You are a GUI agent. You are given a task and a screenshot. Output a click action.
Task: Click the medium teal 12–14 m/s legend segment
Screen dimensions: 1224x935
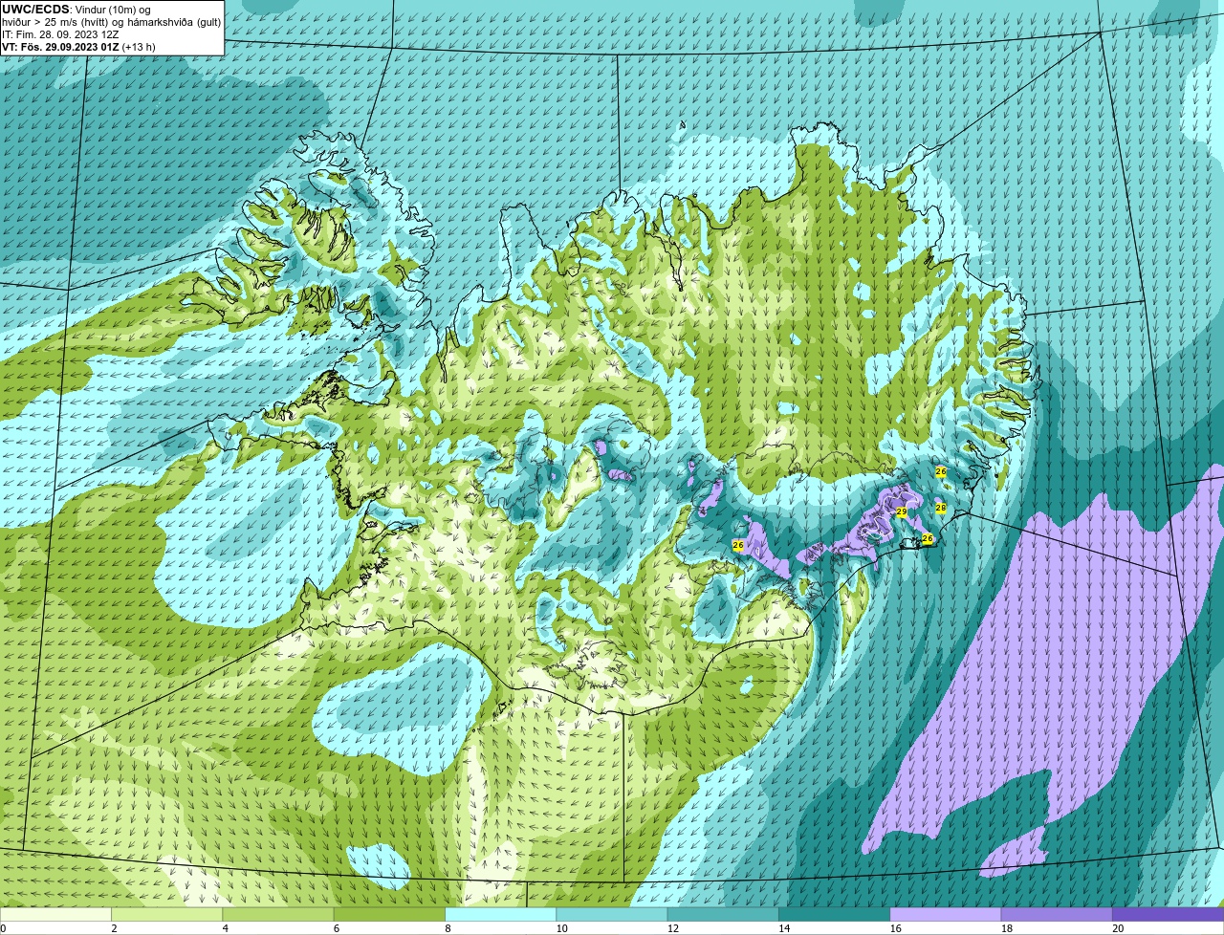[723, 914]
